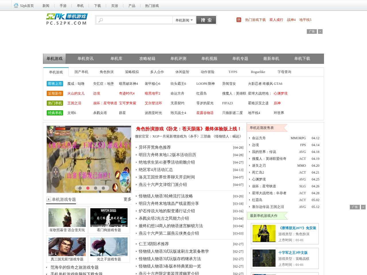
Task: Go to 单机评测 in the navigation bar
Action: pyautogui.click(x=178, y=59)
